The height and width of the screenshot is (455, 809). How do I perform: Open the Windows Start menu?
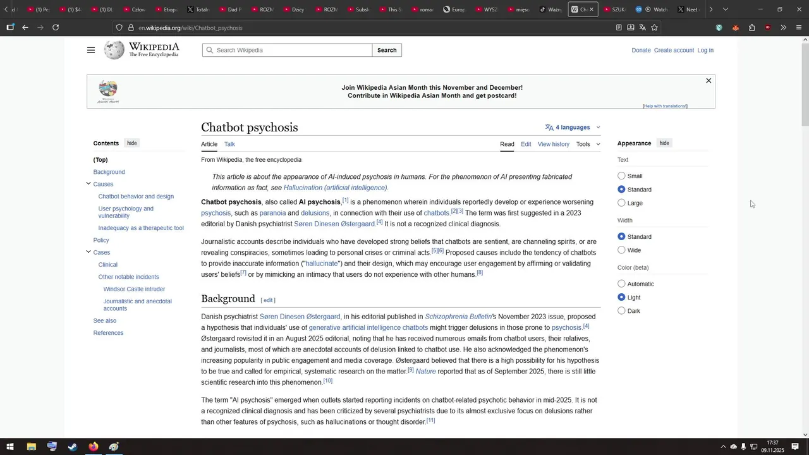pos(10,447)
